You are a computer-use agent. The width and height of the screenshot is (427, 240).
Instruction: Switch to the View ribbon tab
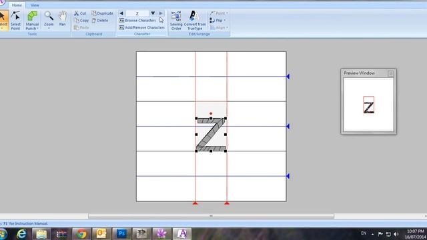35,5
